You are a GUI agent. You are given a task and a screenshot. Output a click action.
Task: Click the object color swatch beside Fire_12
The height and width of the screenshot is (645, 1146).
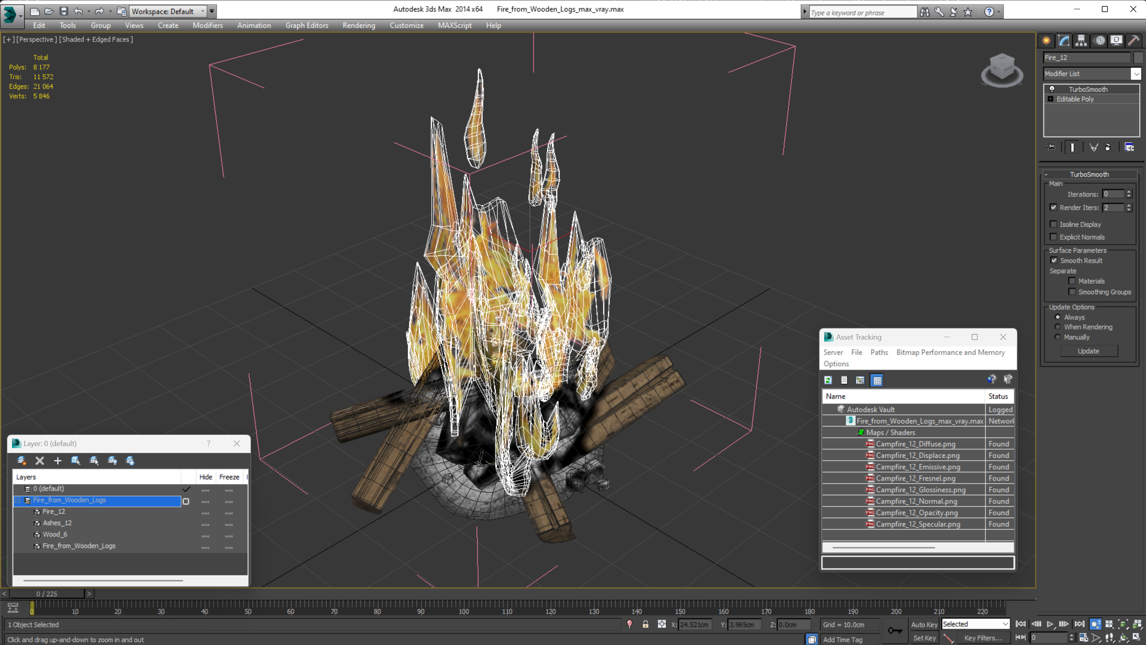coord(1138,57)
